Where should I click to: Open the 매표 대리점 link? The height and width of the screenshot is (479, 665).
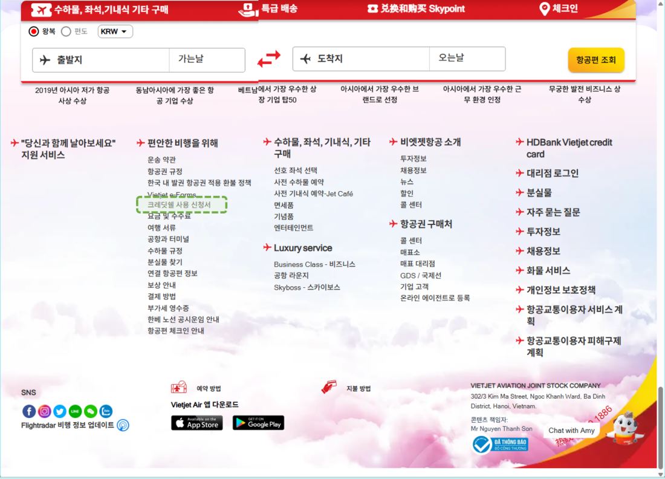click(x=418, y=264)
